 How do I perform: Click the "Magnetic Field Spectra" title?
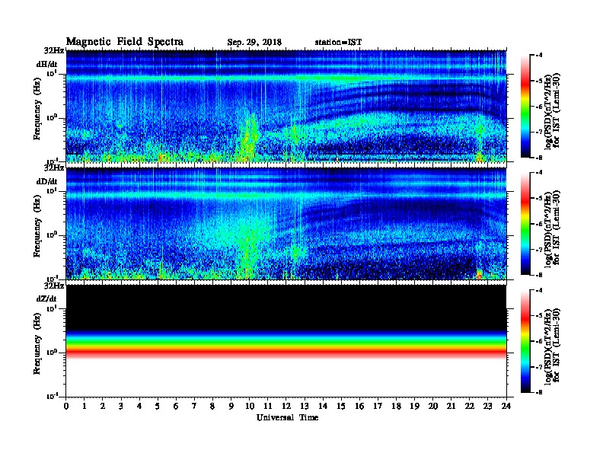(x=125, y=42)
